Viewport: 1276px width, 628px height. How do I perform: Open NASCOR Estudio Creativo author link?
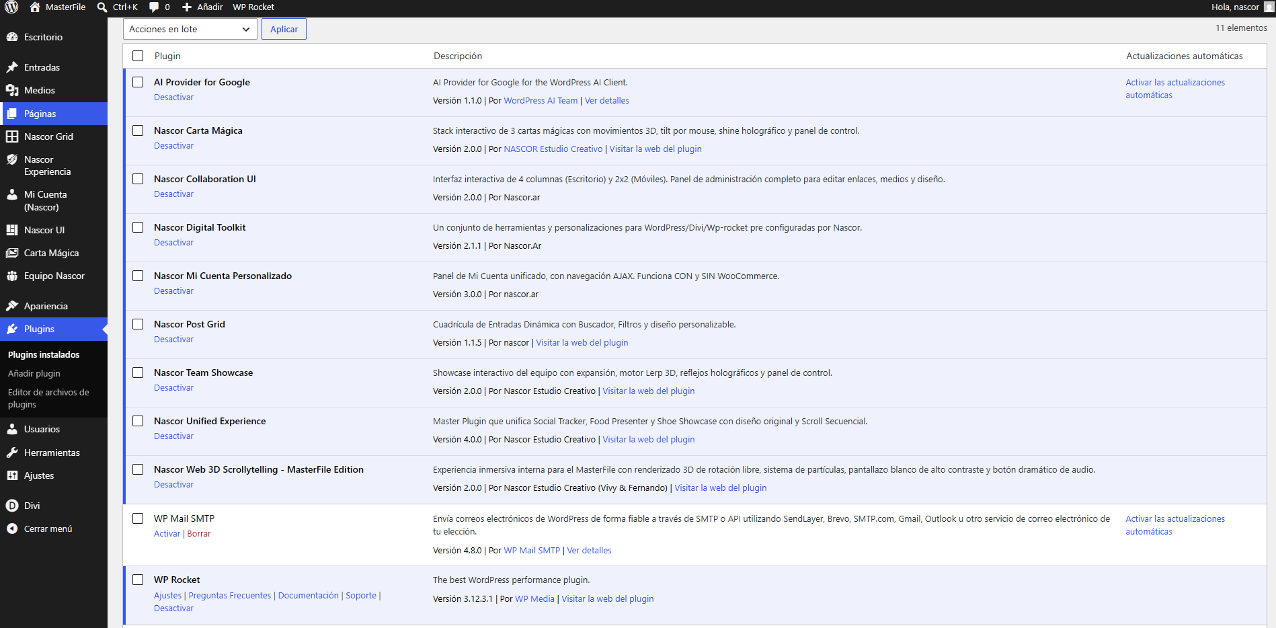(553, 149)
